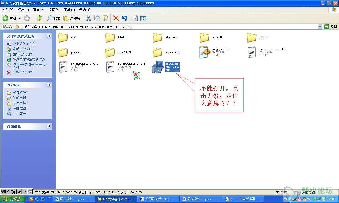Image resolution: width=339 pixels, height=203 pixels.
Task: Switch to 求--正式版本野 taskbar window
Action: pyautogui.click(x=243, y=199)
